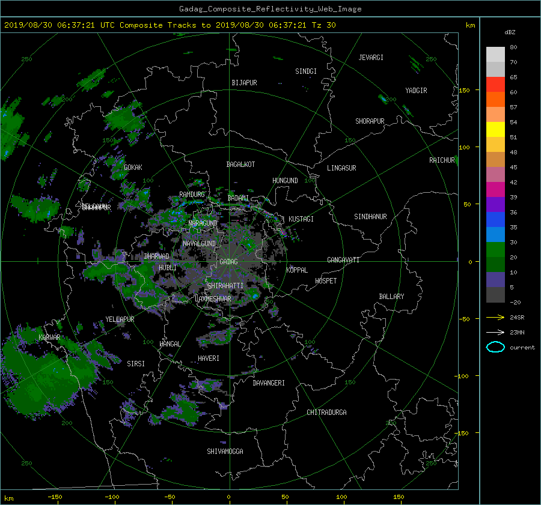Image resolution: width=541 pixels, height=505 pixels.
Task: Click the SINDHANUR city label
Action: [x=370, y=217]
